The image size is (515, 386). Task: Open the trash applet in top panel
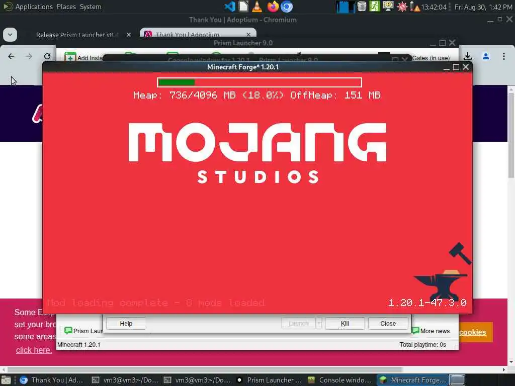[362, 7]
